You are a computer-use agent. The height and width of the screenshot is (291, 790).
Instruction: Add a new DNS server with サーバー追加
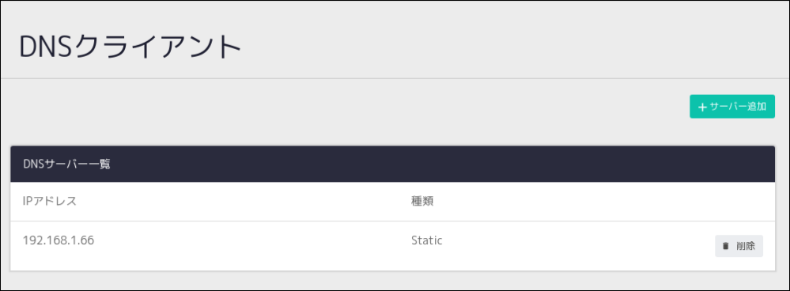coord(732,107)
